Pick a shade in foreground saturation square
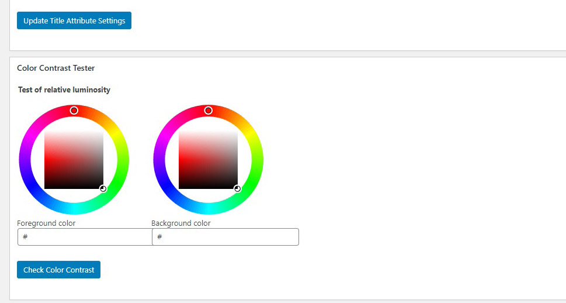 [74, 160]
